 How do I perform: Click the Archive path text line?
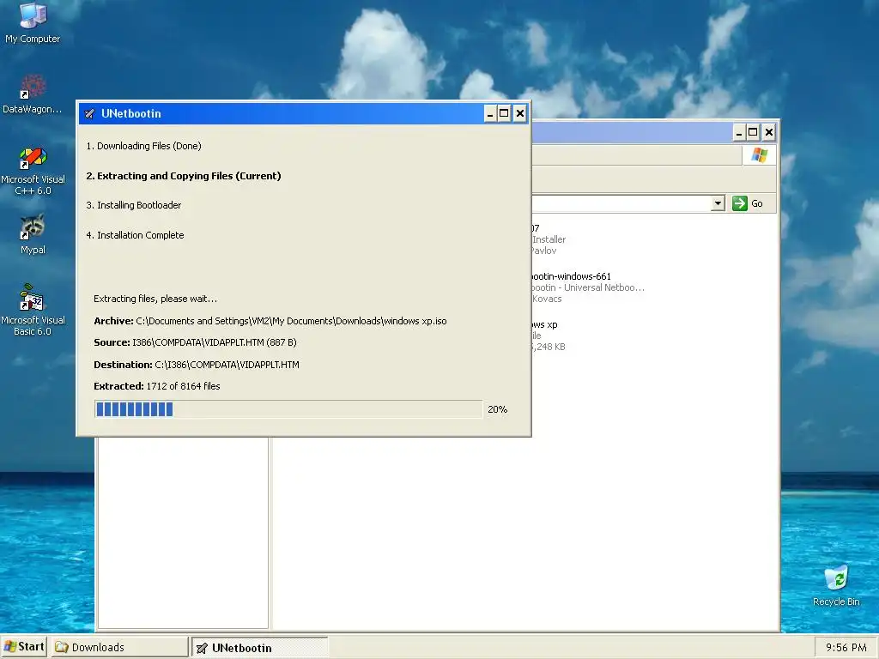pos(270,321)
